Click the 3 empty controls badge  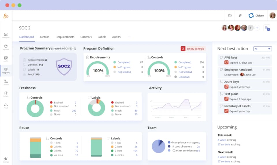(193, 49)
